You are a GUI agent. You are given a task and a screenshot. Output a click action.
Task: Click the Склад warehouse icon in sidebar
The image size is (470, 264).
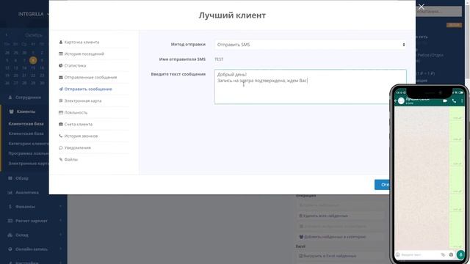10,235
